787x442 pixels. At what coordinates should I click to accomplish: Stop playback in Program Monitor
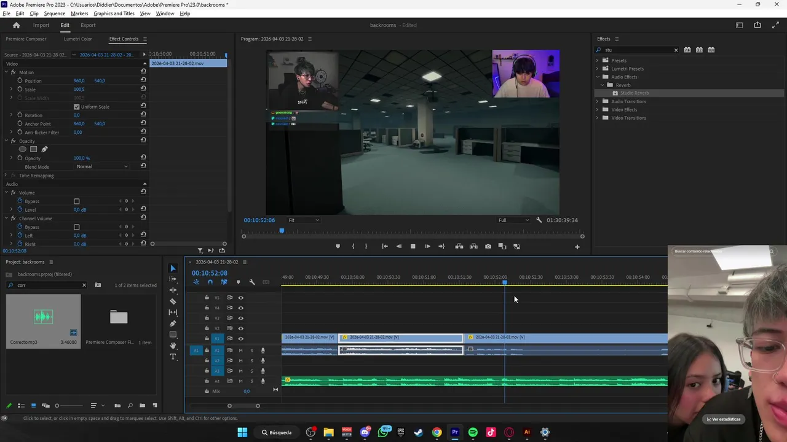point(413,246)
